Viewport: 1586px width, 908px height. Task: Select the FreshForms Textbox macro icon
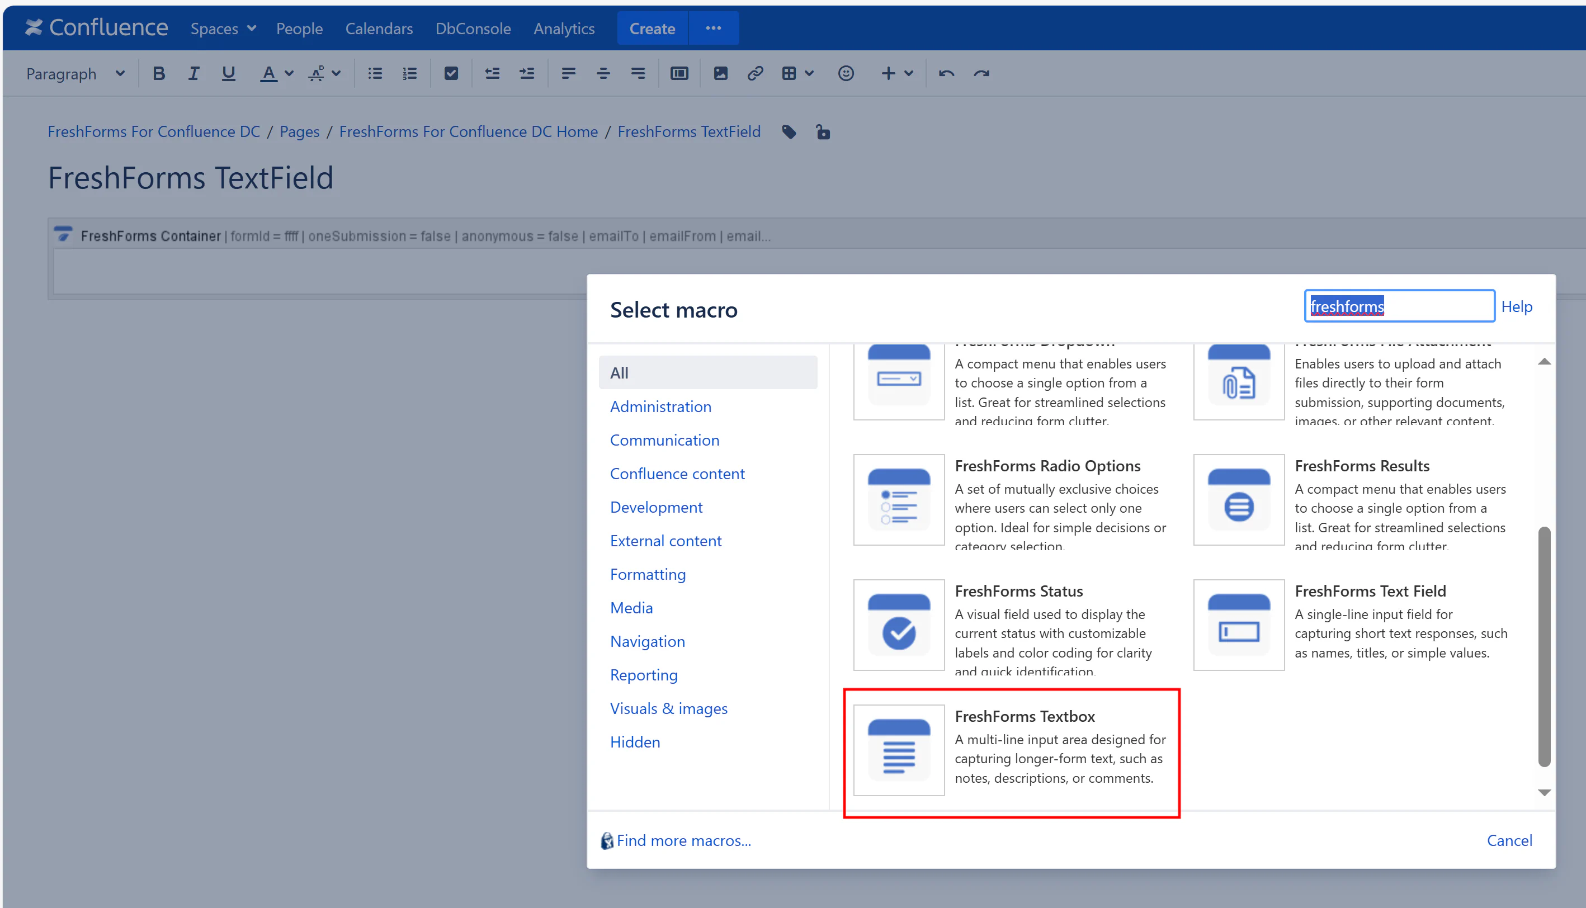899,750
